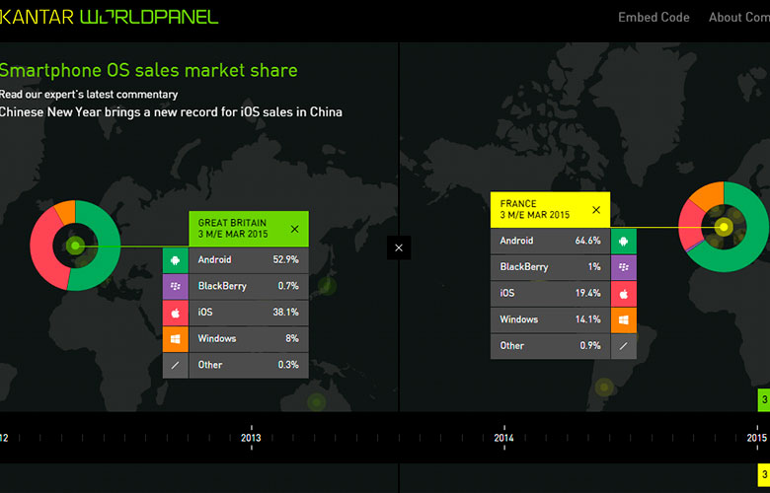The height and width of the screenshot is (493, 770).
Task: Click Read our expert's latest commentary
Action: coord(89,95)
